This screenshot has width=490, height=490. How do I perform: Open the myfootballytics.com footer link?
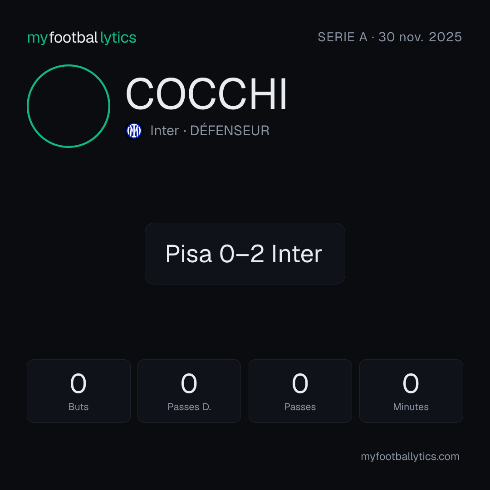(x=410, y=456)
